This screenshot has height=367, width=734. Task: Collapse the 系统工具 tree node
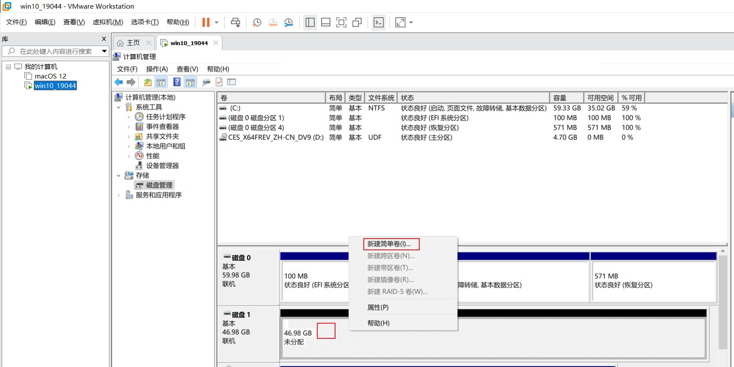pos(118,107)
